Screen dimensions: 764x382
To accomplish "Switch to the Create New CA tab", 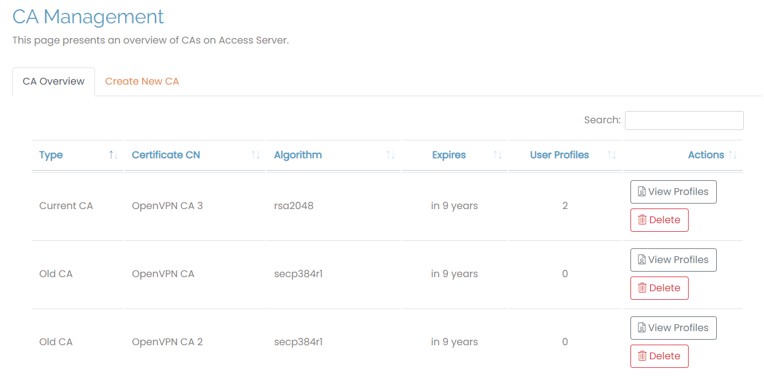I will pos(142,82).
